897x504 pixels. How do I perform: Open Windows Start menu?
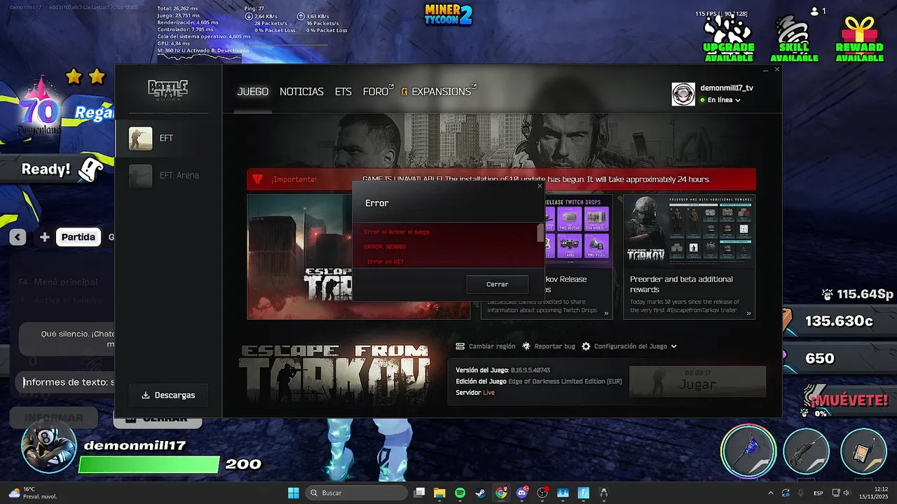294,493
